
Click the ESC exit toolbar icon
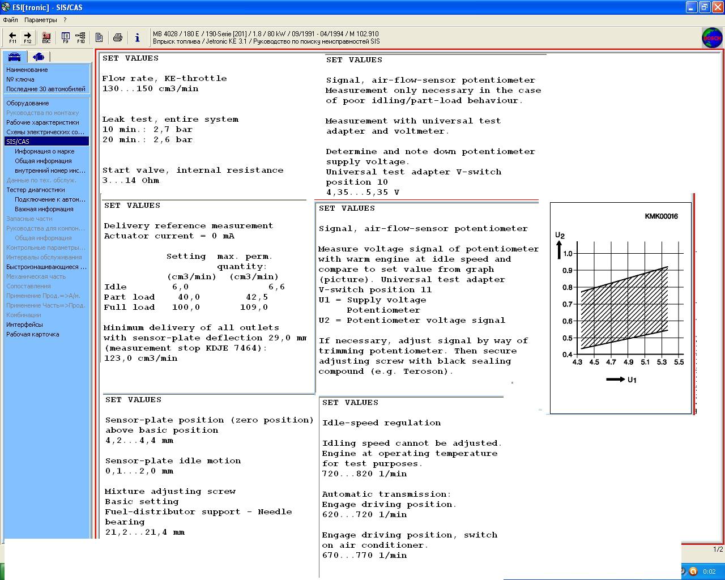(46, 37)
